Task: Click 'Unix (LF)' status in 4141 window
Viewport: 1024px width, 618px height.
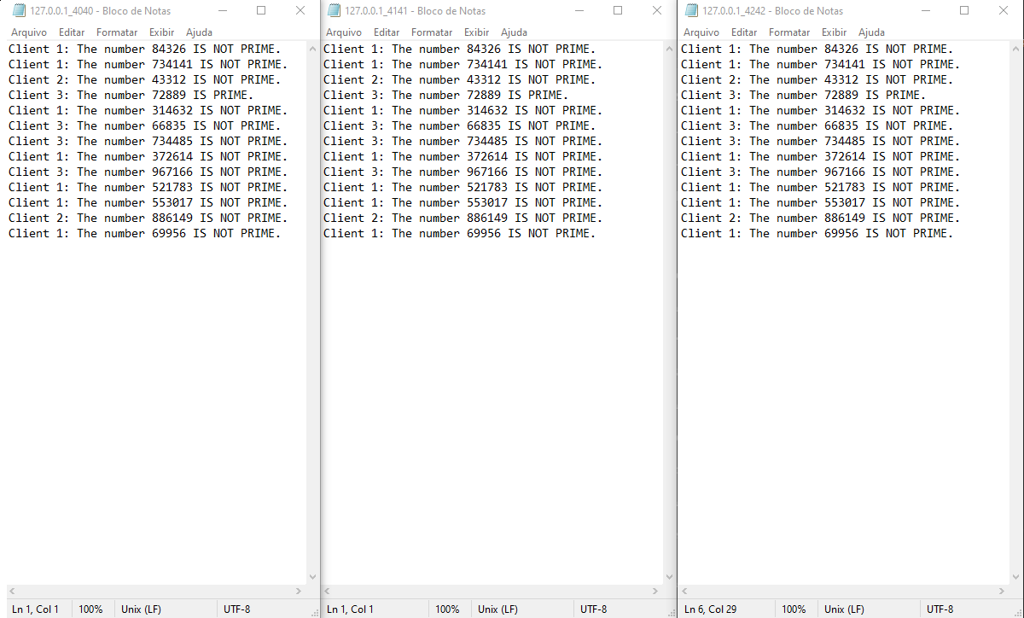Action: tap(498, 609)
